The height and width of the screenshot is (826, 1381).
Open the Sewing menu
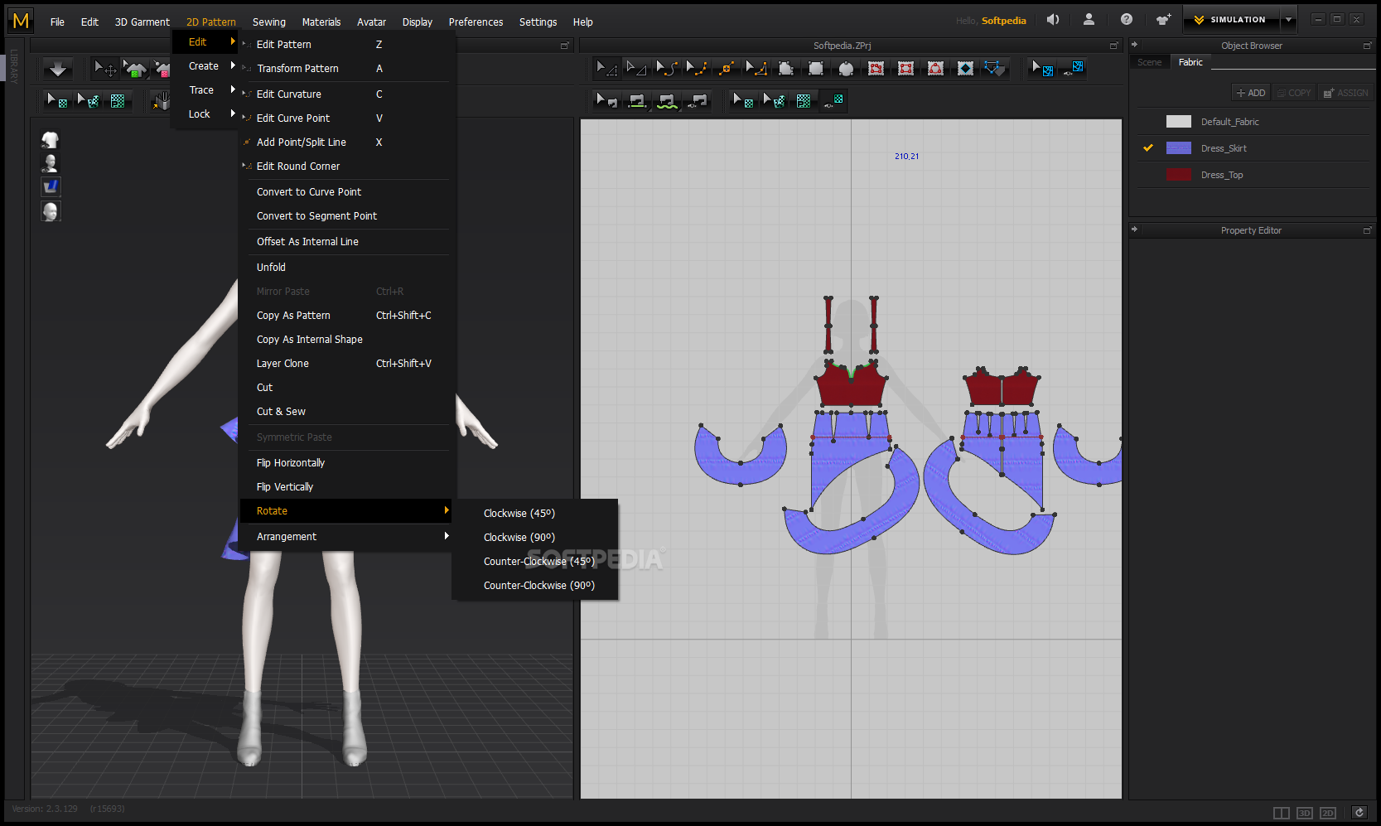coord(268,22)
